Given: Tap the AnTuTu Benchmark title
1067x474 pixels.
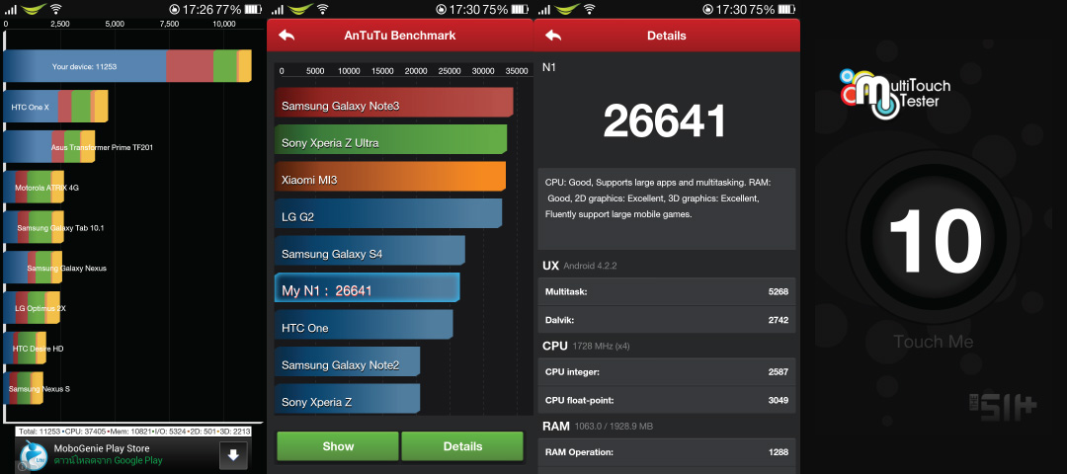Looking at the screenshot, I should pos(400,36).
